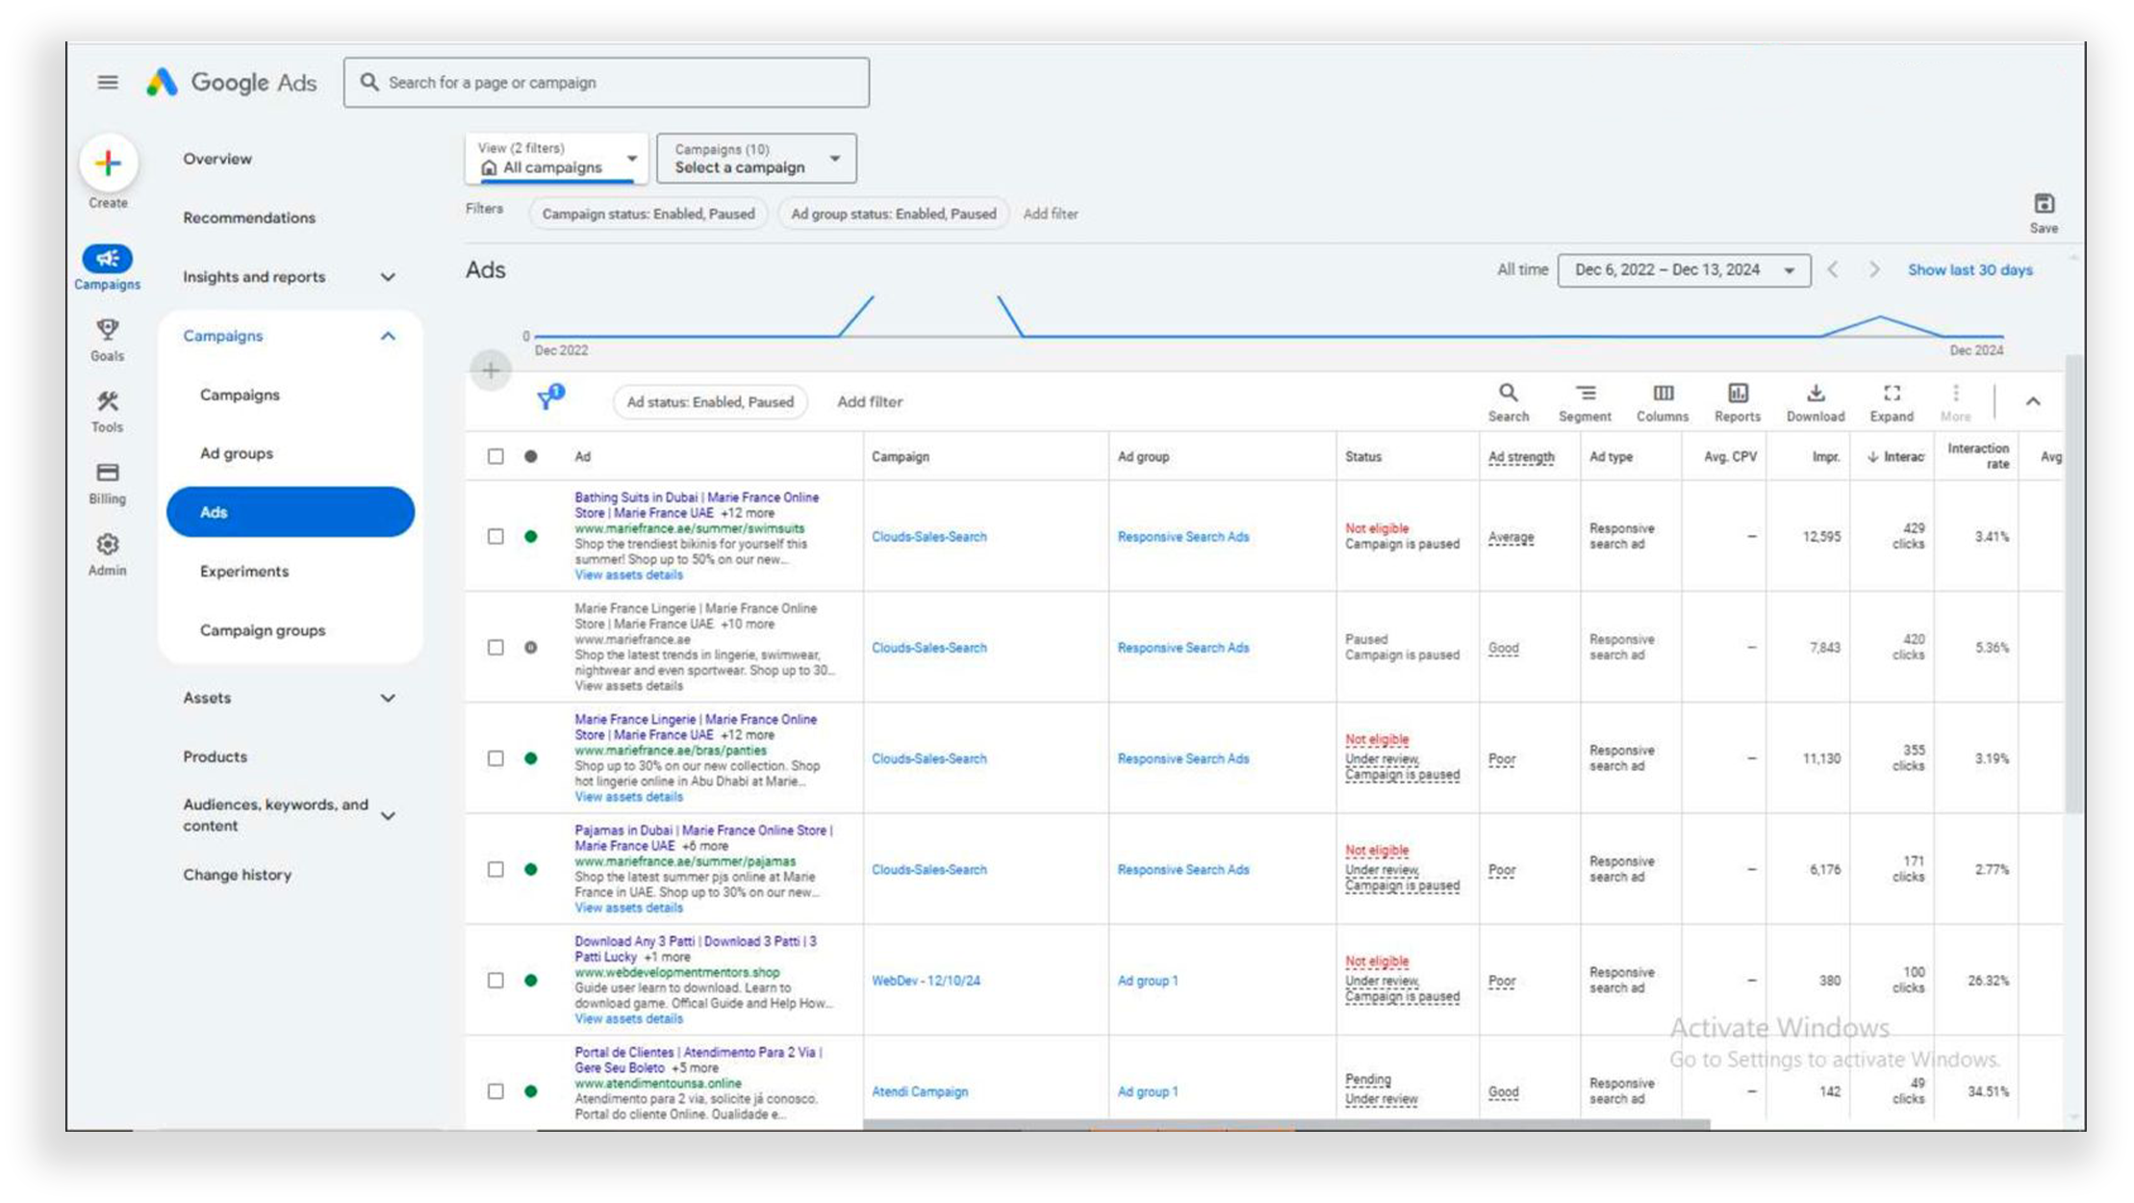Click status dot of Bathing Suits ad

click(x=531, y=536)
